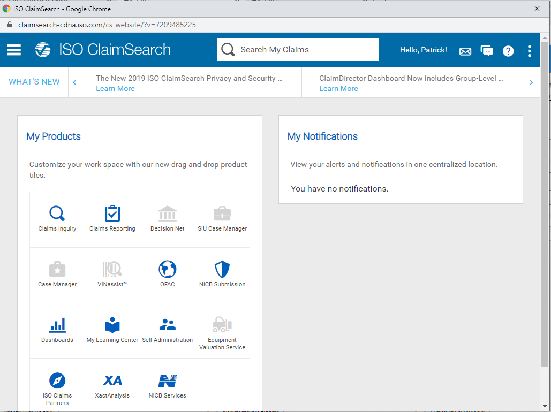Open the chat messages icon
551x412 pixels.
point(487,51)
